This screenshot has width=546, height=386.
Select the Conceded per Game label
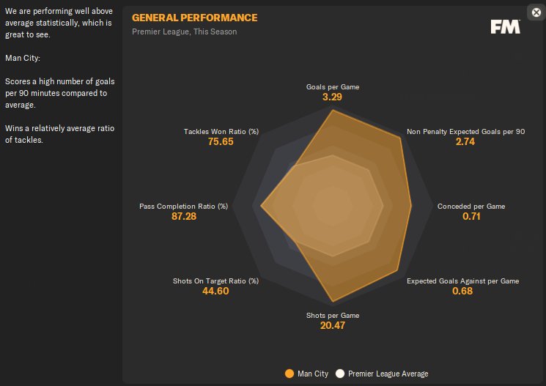pyautogui.click(x=471, y=207)
